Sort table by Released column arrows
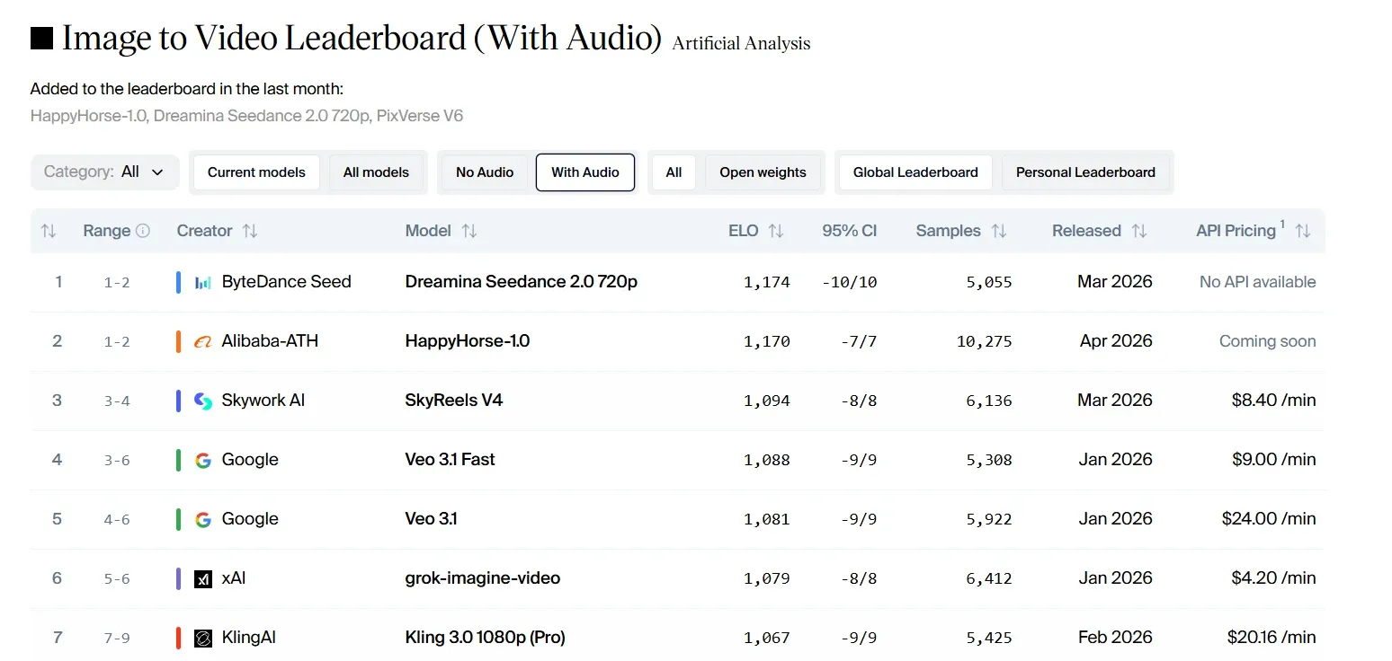 pyautogui.click(x=1139, y=231)
